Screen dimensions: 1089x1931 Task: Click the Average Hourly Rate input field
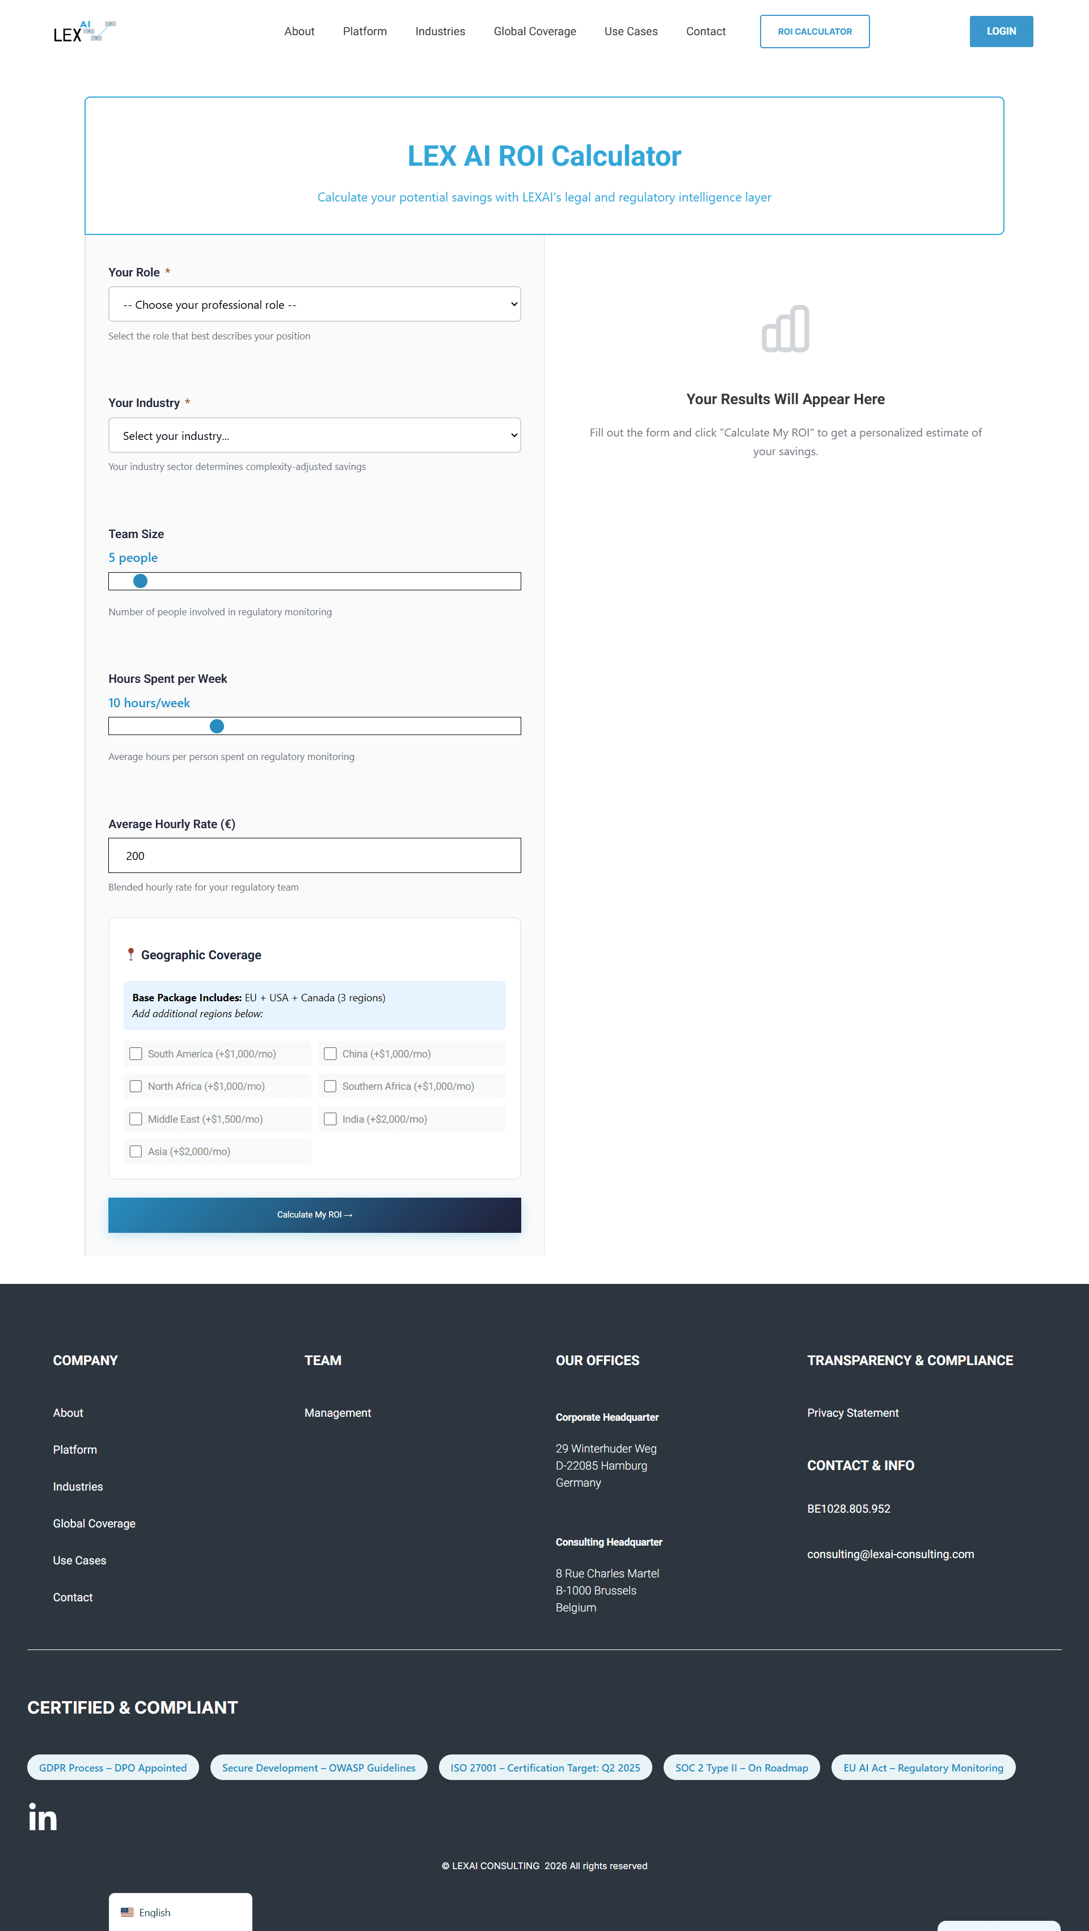(314, 855)
